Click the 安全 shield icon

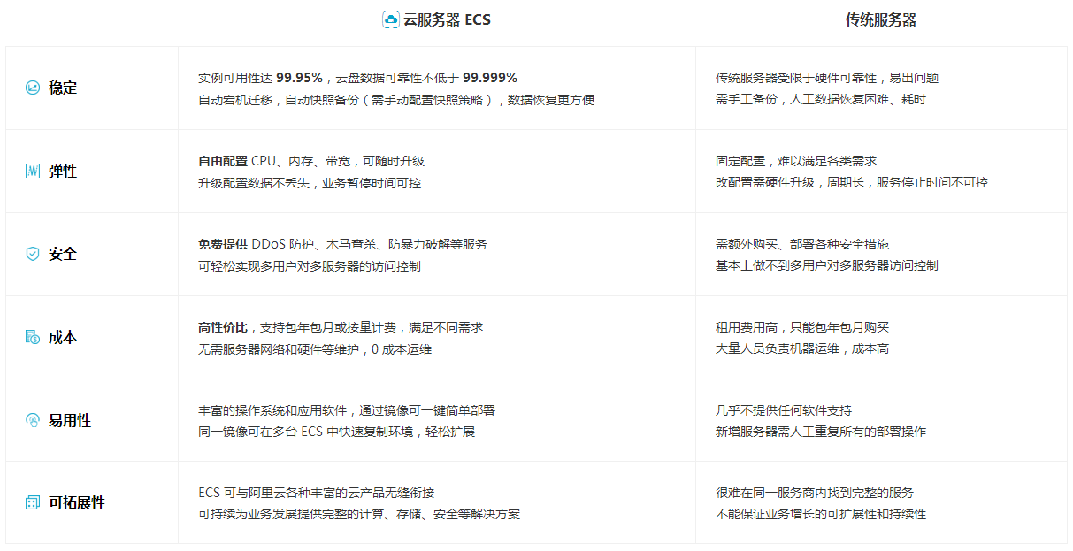point(33,254)
